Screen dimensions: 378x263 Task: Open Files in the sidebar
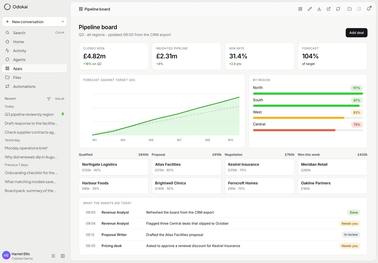(x=35, y=77)
